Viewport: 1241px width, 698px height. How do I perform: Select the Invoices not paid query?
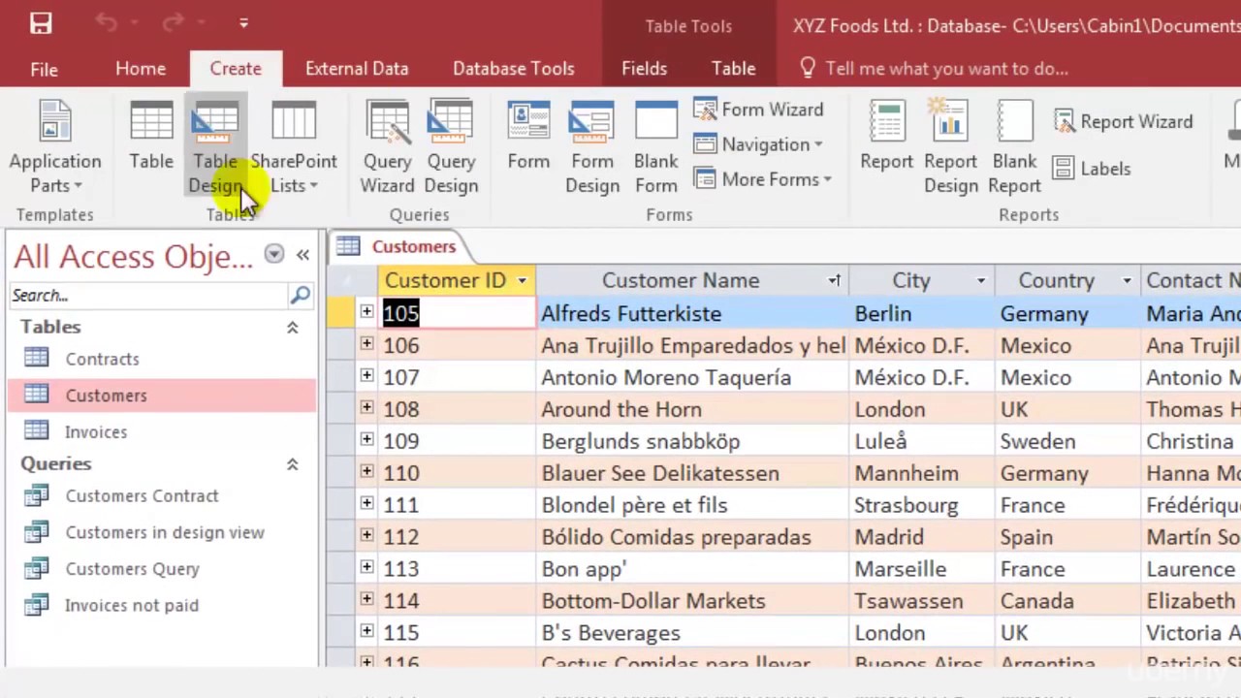(x=131, y=606)
